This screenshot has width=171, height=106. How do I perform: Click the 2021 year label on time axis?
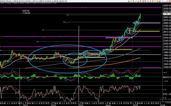25,105
